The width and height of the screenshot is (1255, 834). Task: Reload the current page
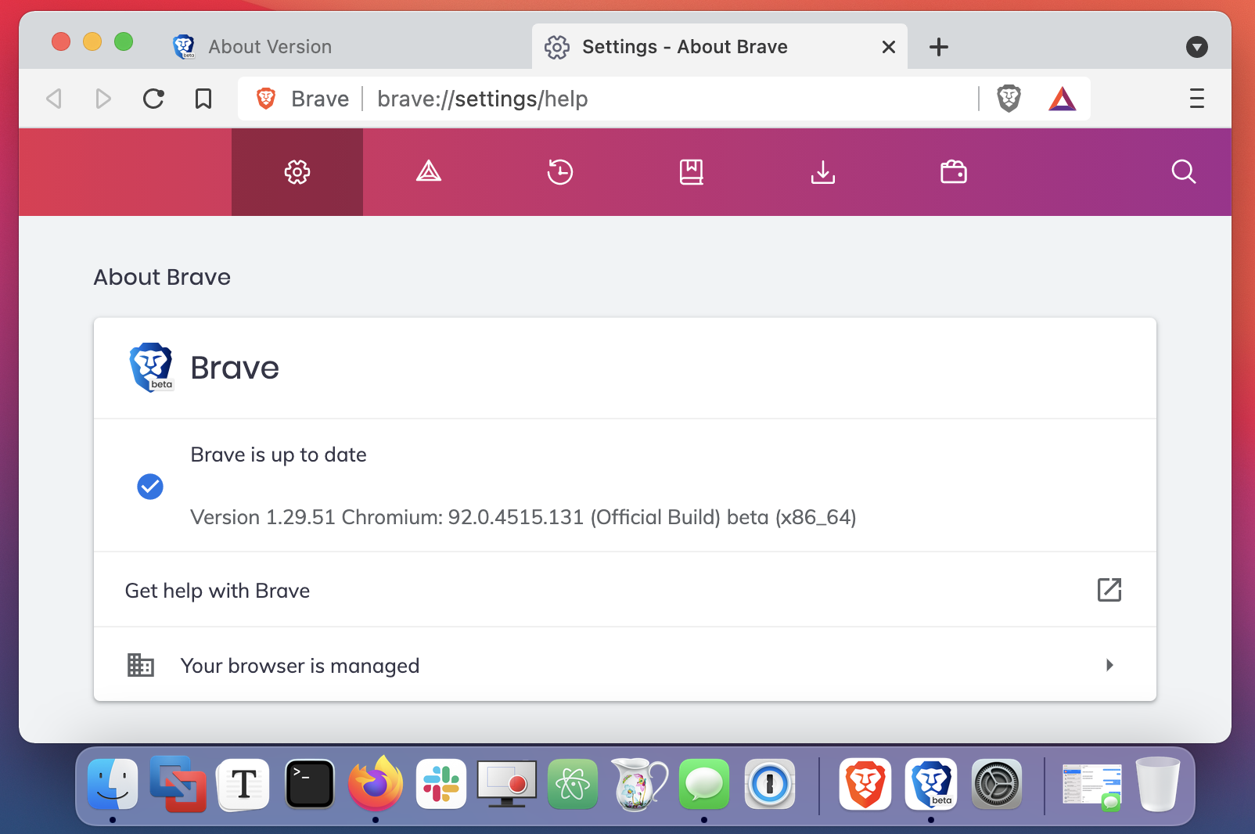153,99
